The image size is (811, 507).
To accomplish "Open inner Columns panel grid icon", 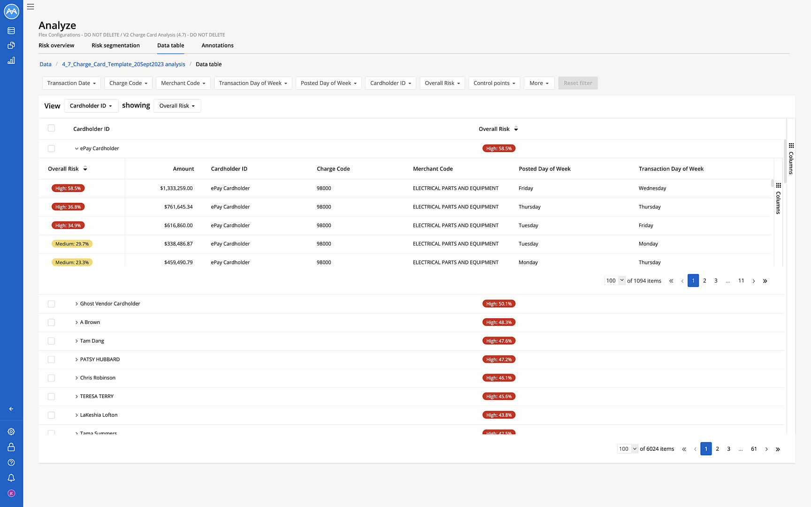I will tap(779, 185).
